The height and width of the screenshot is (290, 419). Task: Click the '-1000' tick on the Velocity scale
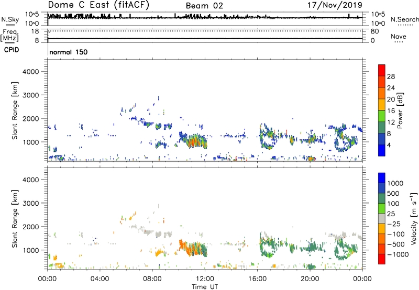pyautogui.click(x=398, y=254)
